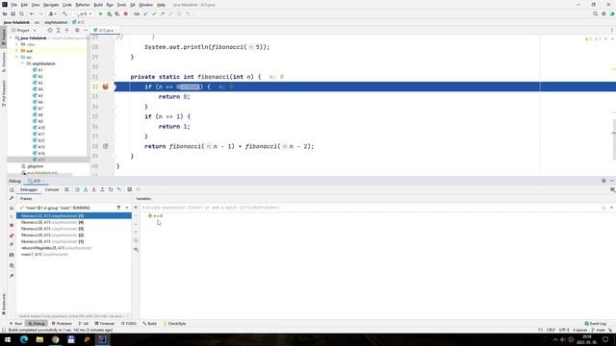Click the Mute Breakpoints icon in debug sidebar
Image resolution: width=616 pixels, height=346 pixels.
(x=12, y=244)
